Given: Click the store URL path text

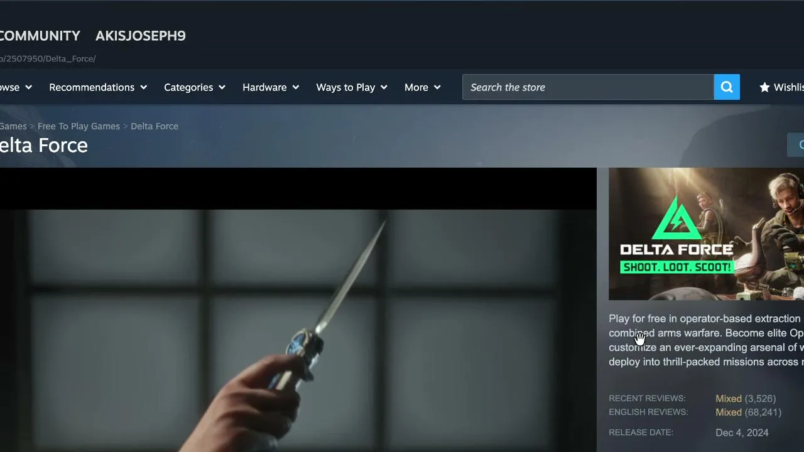Looking at the screenshot, I should [x=48, y=58].
